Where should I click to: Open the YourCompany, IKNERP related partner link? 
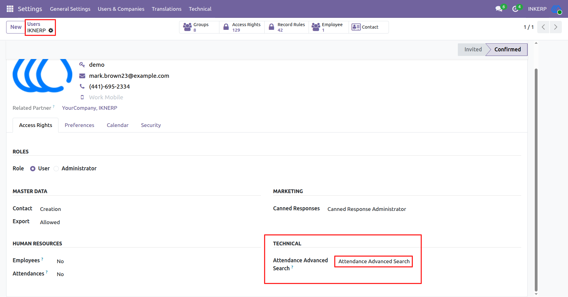[x=90, y=108]
